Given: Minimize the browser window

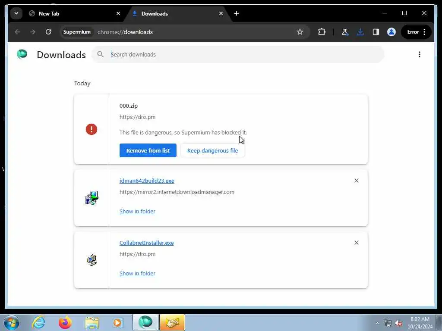Looking at the screenshot, I should pos(385,13).
